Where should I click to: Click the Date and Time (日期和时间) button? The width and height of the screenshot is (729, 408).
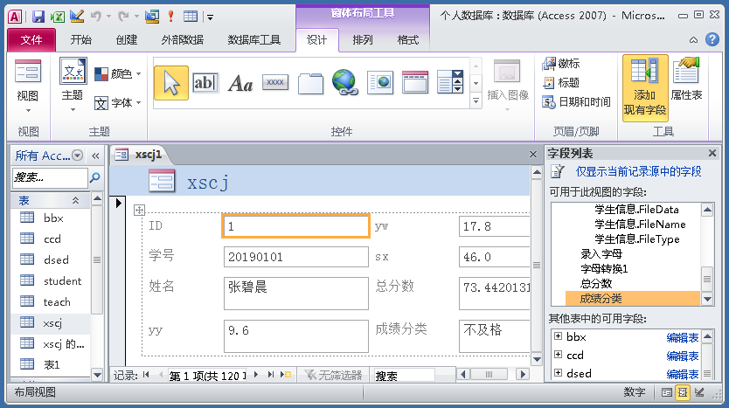(x=577, y=101)
